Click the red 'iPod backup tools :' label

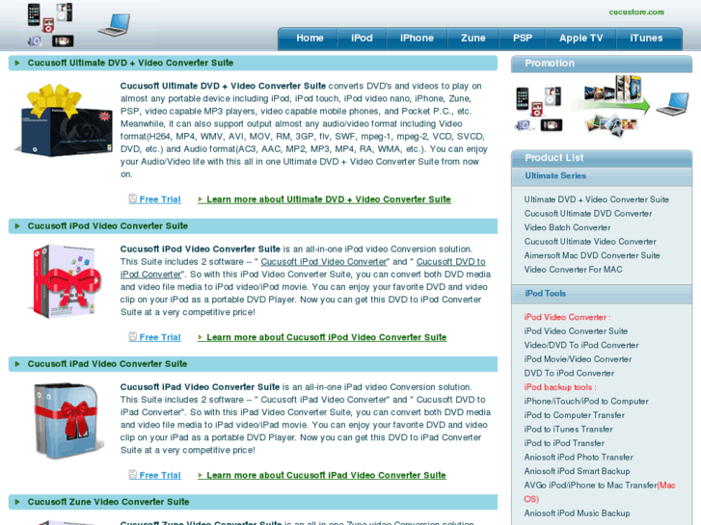tap(560, 387)
